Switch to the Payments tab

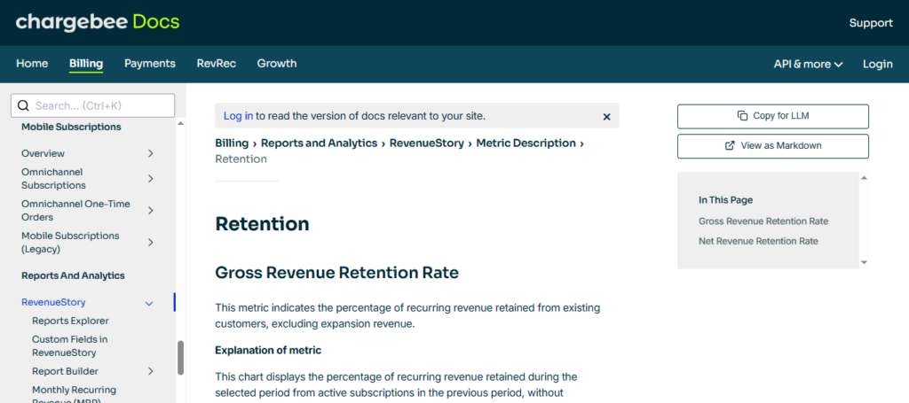tap(150, 64)
